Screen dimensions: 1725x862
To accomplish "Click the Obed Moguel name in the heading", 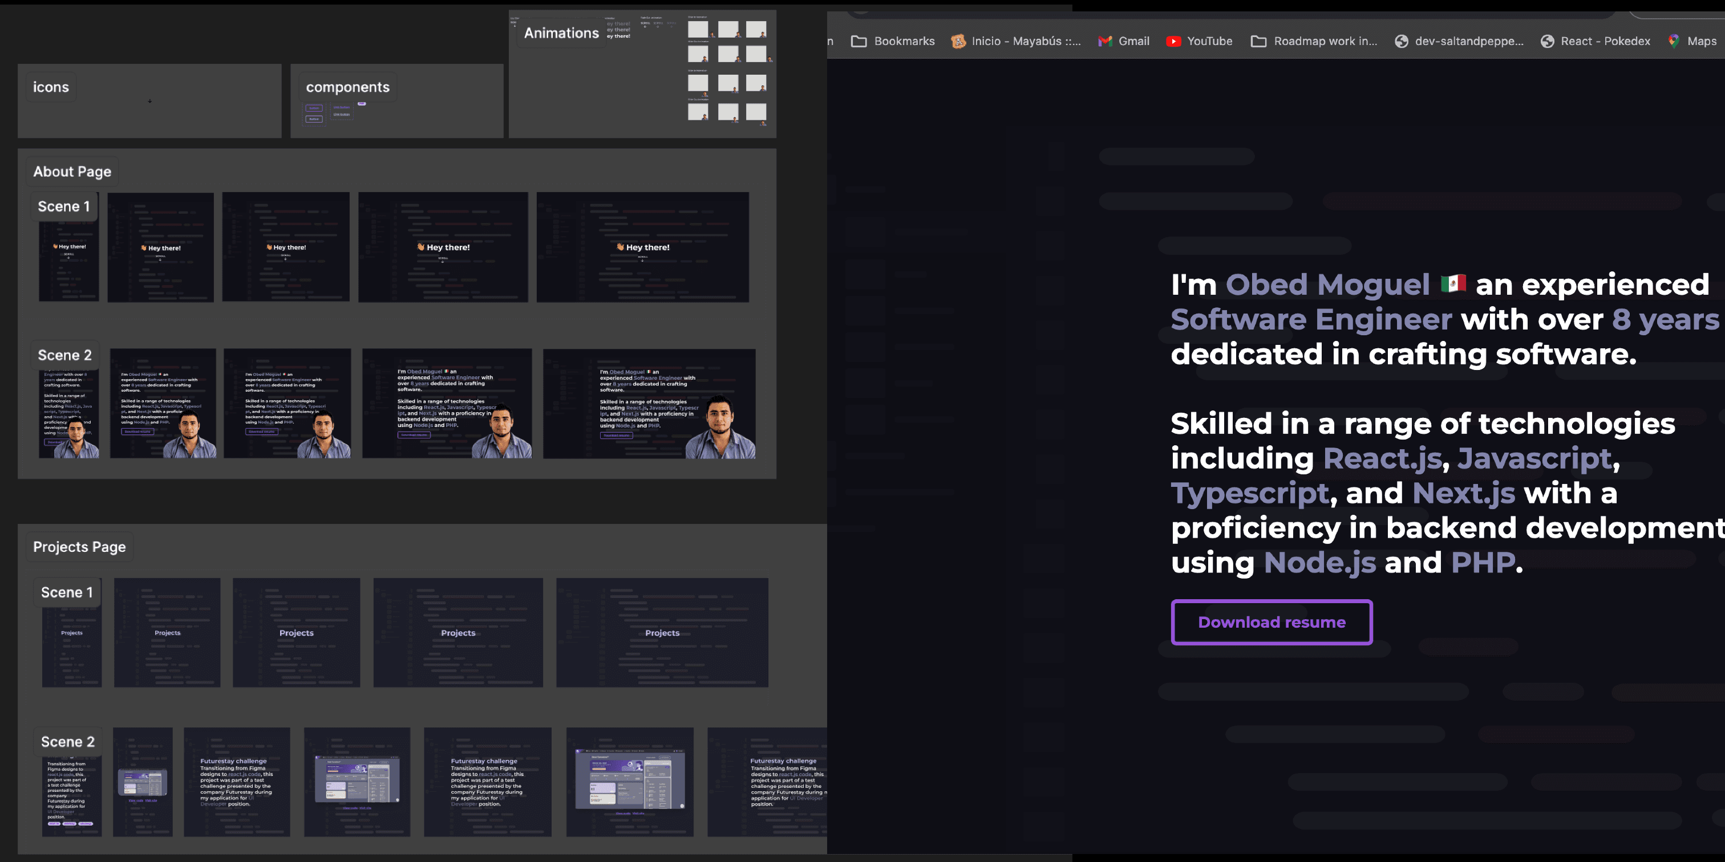I will point(1327,284).
